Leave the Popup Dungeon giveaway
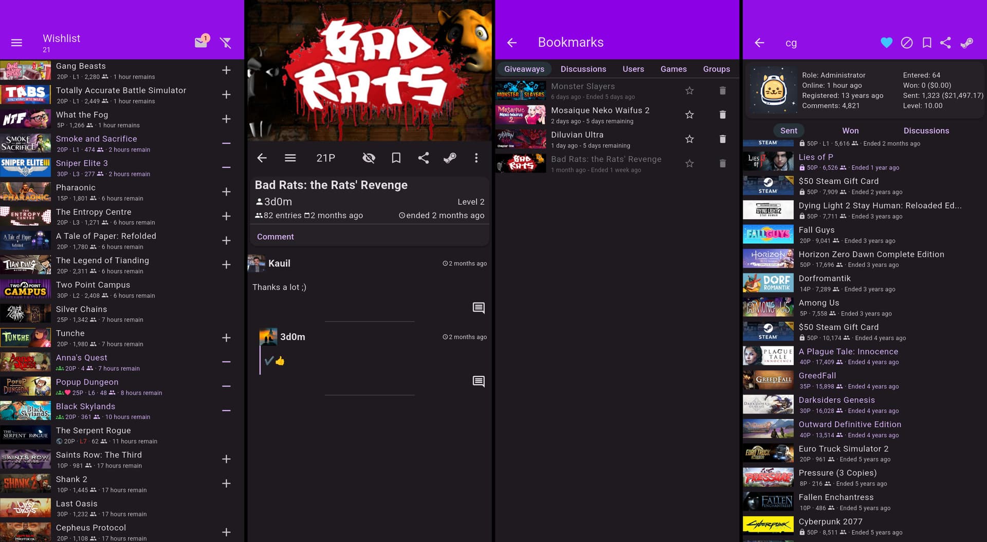Screen dimensions: 987x542 [226, 386]
